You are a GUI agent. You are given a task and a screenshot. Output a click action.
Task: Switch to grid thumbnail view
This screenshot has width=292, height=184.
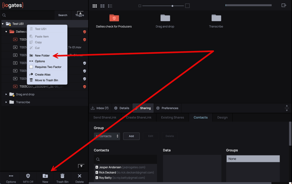95,6
